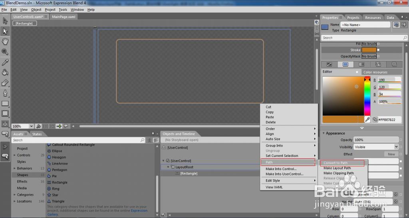Select the Button control tool
Image resolution: width=409 pixels, height=218 pixels.
(x=5, y=134)
